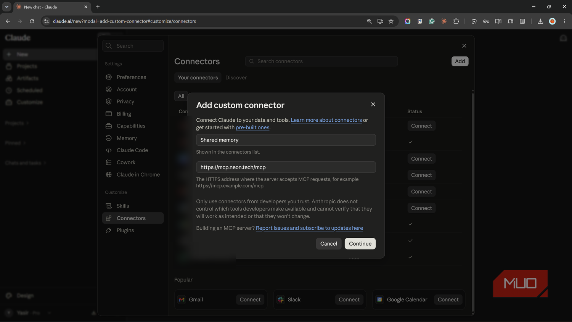Open the Chrome profile avatar
Screen dimensions: 572x322
pos(552,21)
